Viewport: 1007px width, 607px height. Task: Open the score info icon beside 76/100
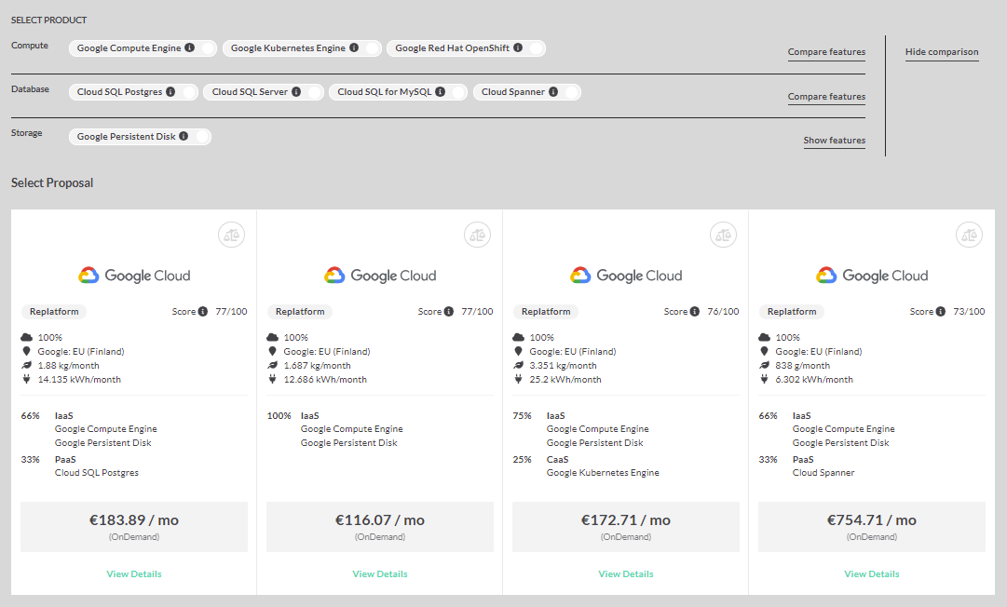click(694, 311)
